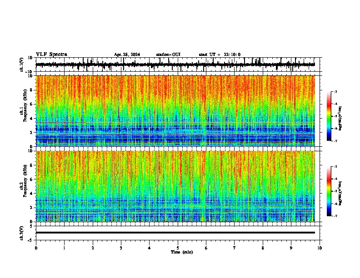The image size is (360, 278).
Task: Click the "-7" label on ch.2 colorbar
Action: pyautogui.click(x=335, y=216)
